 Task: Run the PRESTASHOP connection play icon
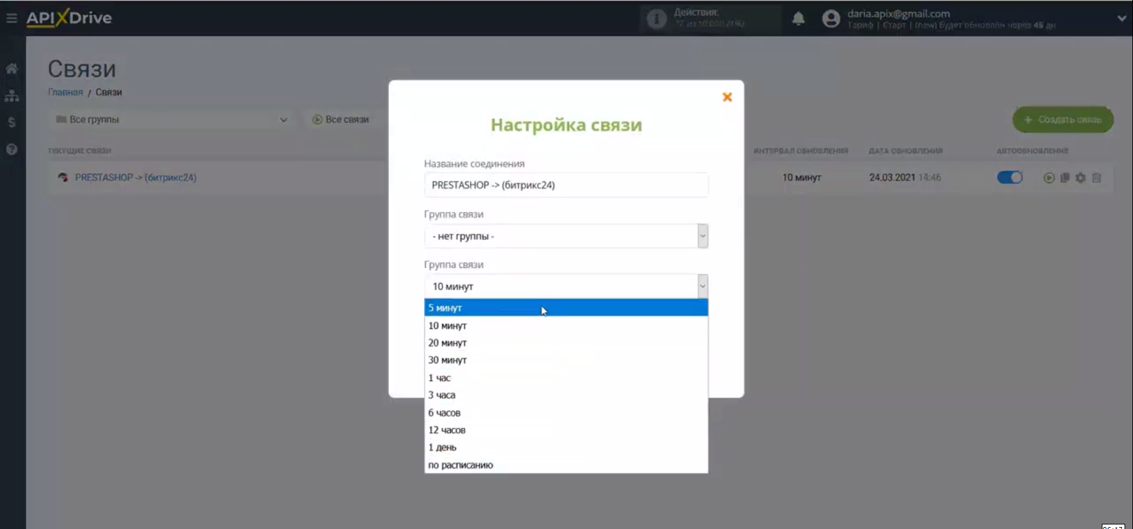tap(1048, 177)
